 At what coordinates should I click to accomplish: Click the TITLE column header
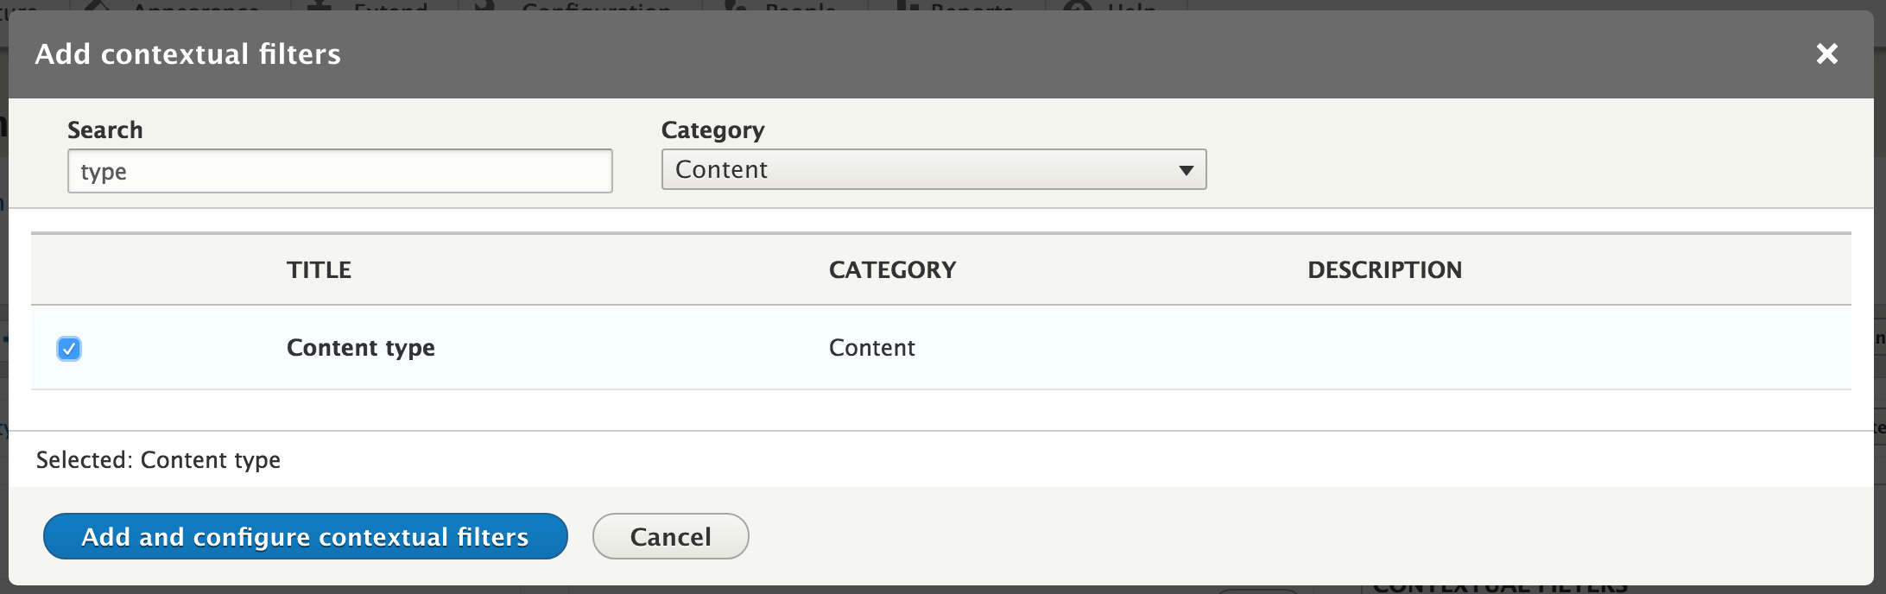(x=319, y=269)
